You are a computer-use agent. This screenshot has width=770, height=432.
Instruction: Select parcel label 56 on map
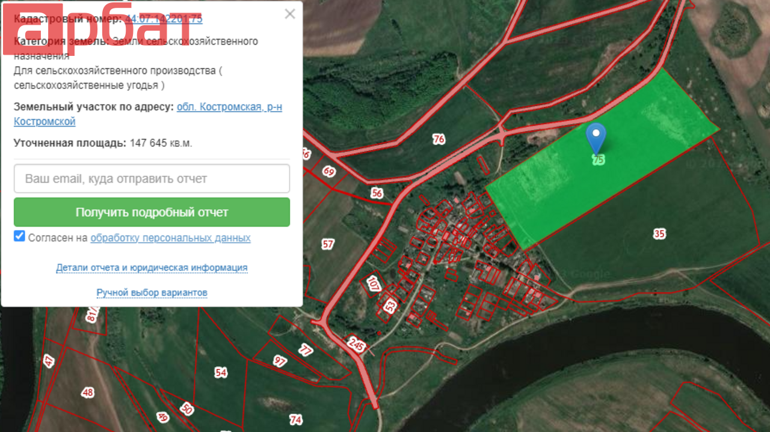(377, 193)
